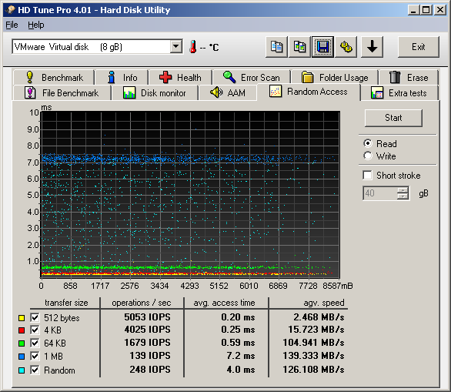Viewport: 451px width, 392px height.
Task: Uncheck the 512 bytes transfer size
Action: [x=35, y=317]
